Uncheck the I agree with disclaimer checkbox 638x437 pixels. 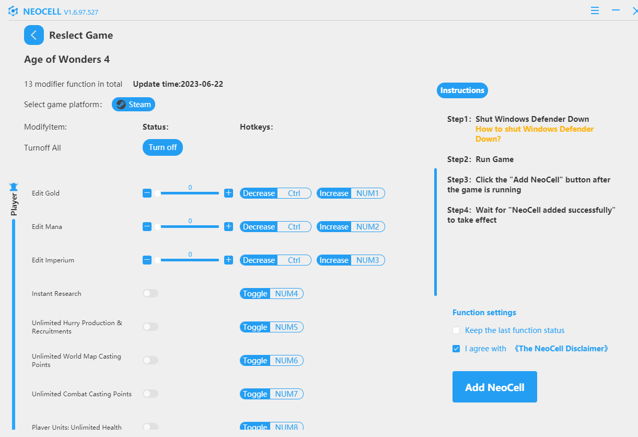[456, 349]
